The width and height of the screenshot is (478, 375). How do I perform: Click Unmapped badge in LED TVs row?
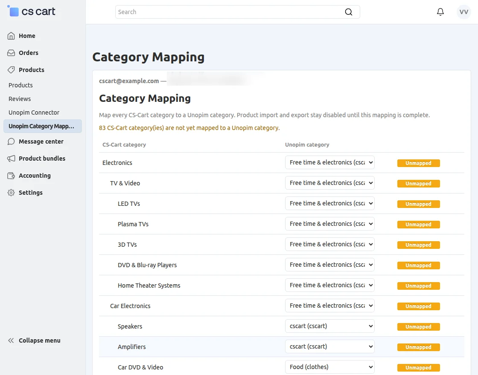click(x=418, y=204)
